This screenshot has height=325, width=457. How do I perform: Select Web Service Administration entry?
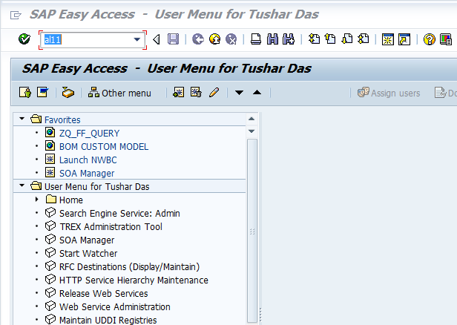point(115,307)
